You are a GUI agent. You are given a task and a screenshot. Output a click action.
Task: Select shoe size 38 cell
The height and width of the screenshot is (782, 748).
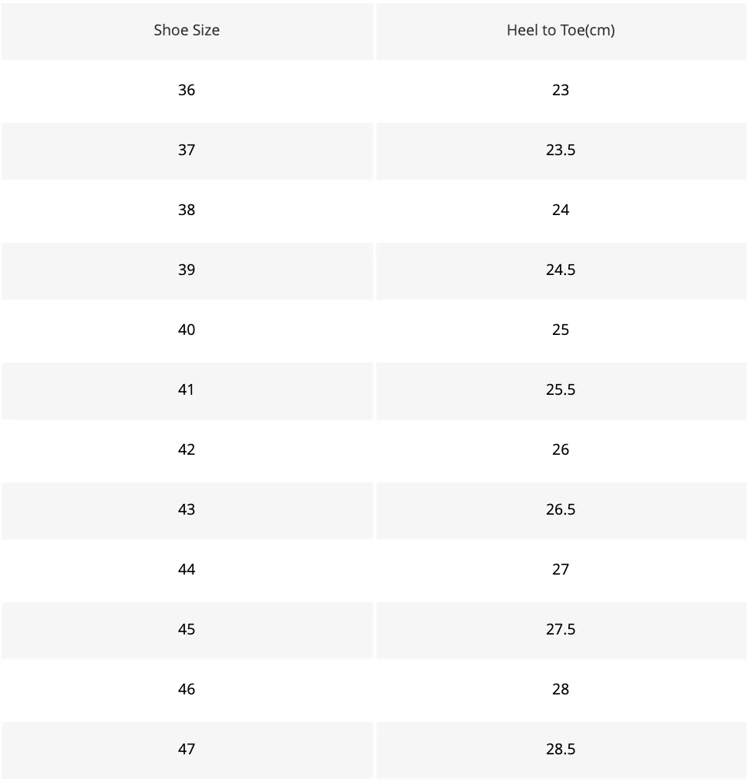pyautogui.click(x=187, y=210)
